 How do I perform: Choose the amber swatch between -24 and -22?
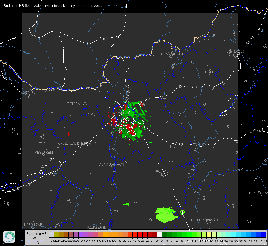coord(105,235)
